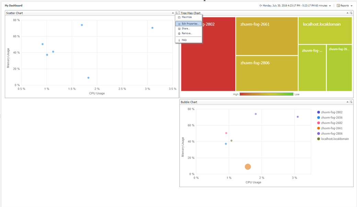Toggle zhuvm-fog-2802 legend entry
The height and width of the screenshot is (207, 357).
point(330,112)
